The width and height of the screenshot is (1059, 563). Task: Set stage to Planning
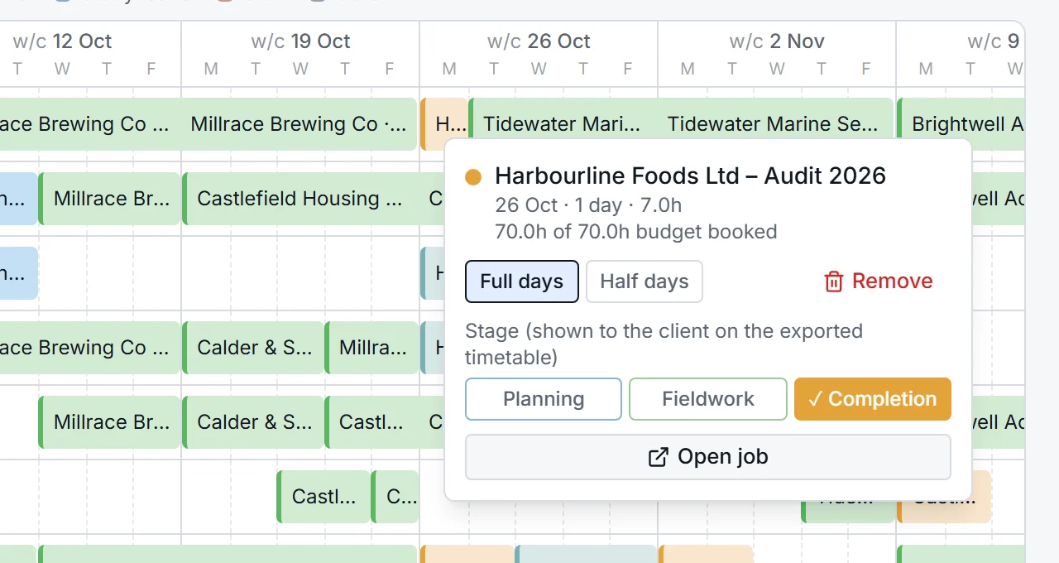point(544,399)
